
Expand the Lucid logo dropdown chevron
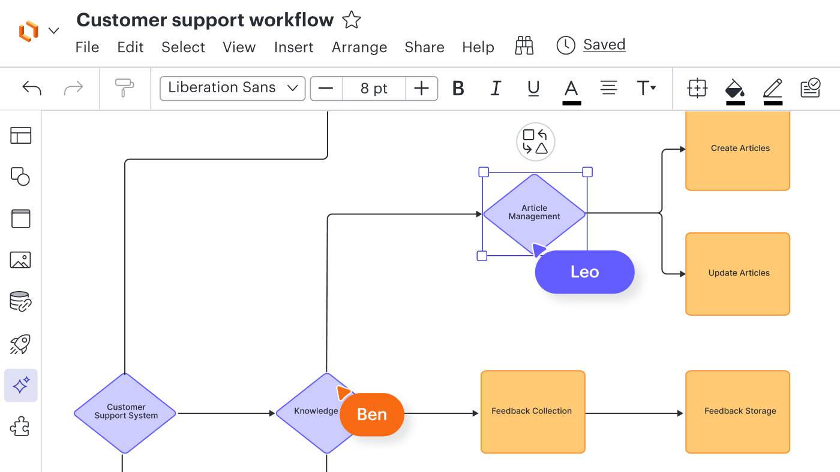54,31
